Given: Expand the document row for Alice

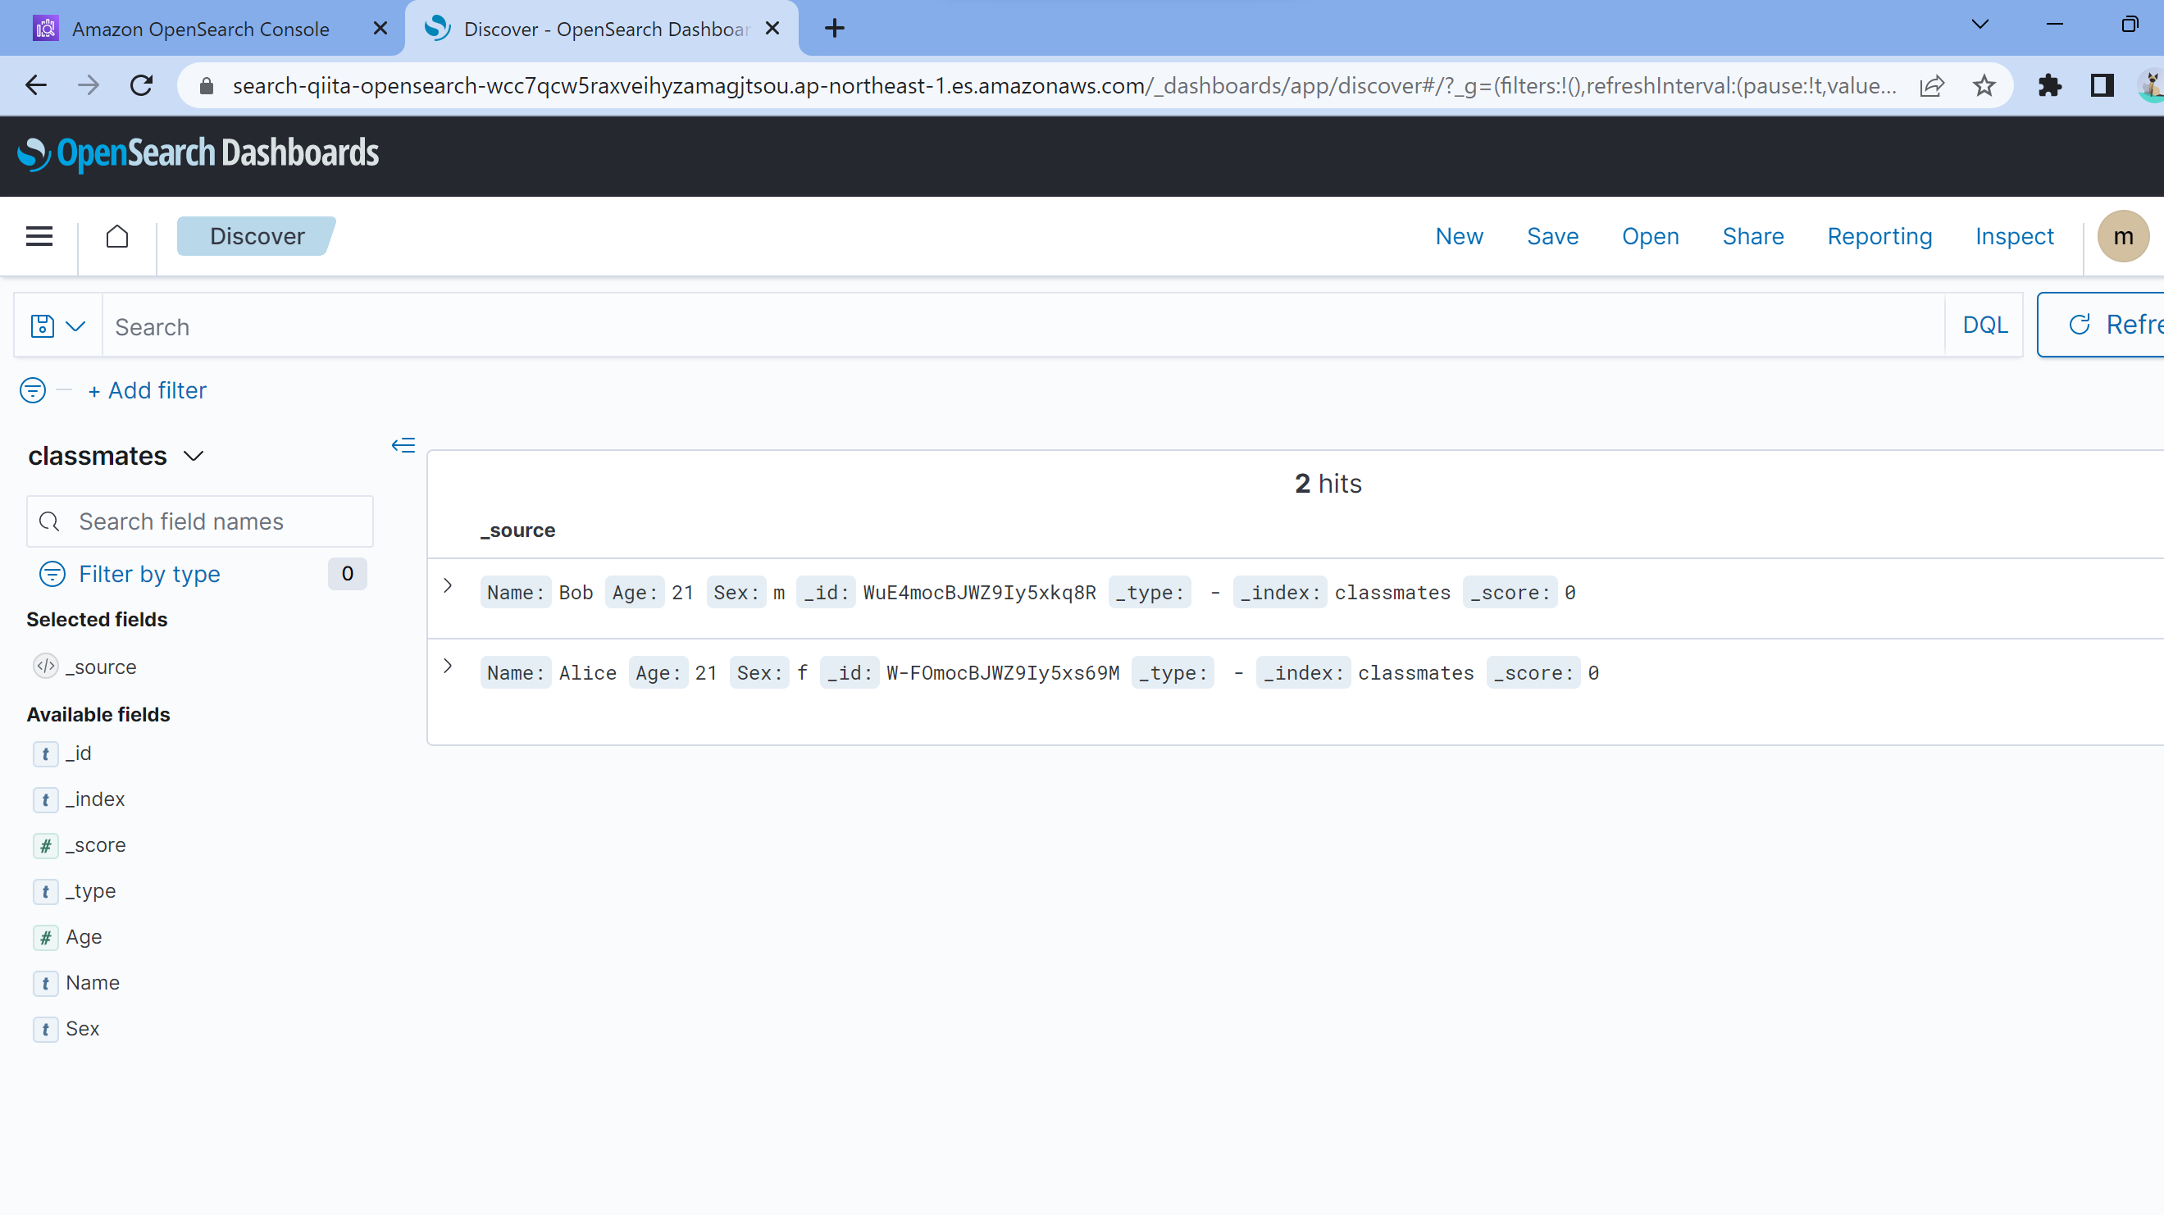Looking at the screenshot, I should click(447, 666).
